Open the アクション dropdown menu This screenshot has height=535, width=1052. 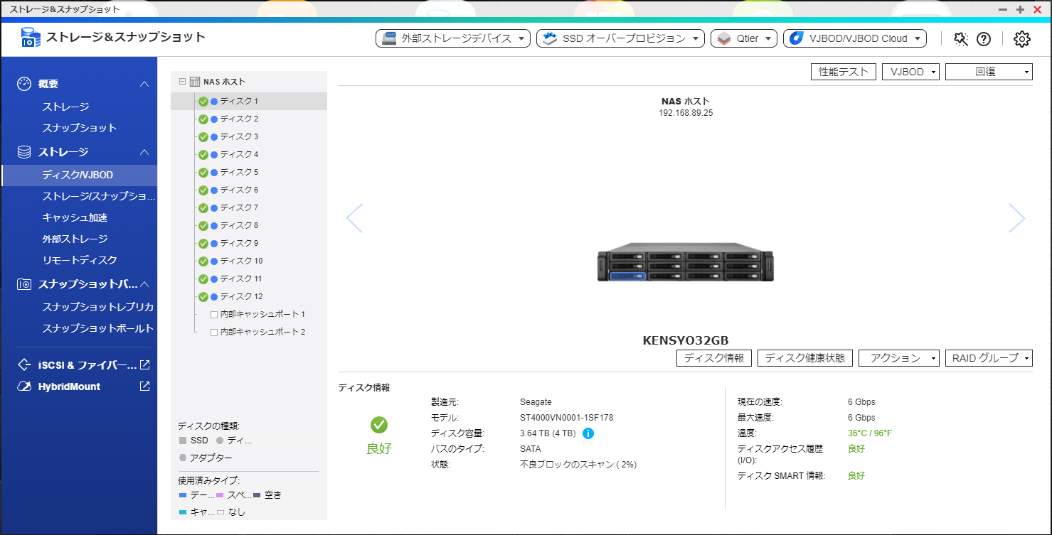tap(898, 358)
